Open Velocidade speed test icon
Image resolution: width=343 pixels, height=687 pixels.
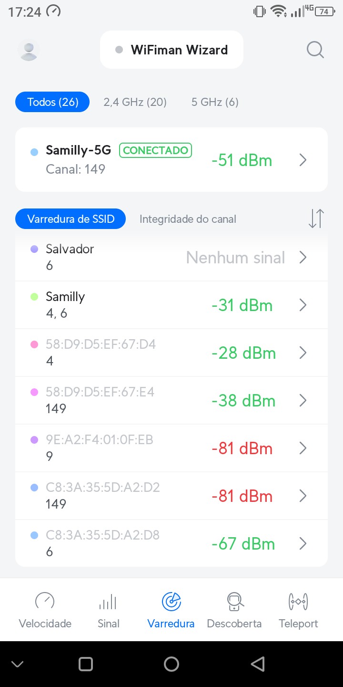click(45, 602)
